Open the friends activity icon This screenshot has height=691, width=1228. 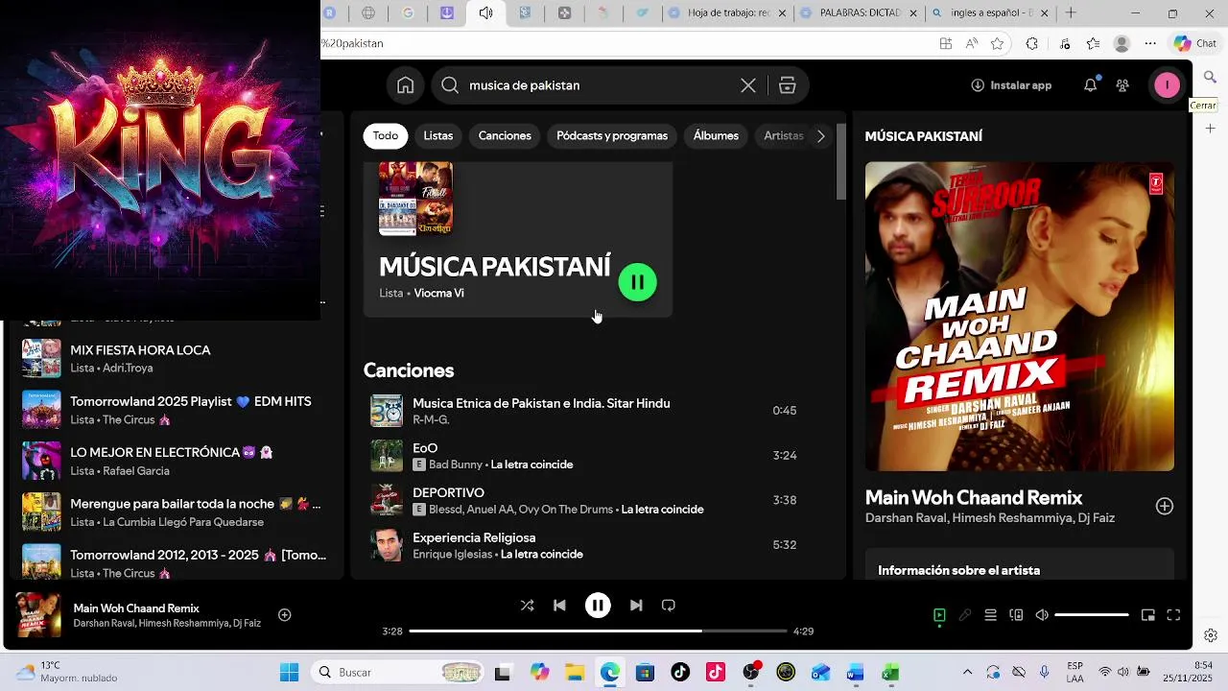[1122, 85]
